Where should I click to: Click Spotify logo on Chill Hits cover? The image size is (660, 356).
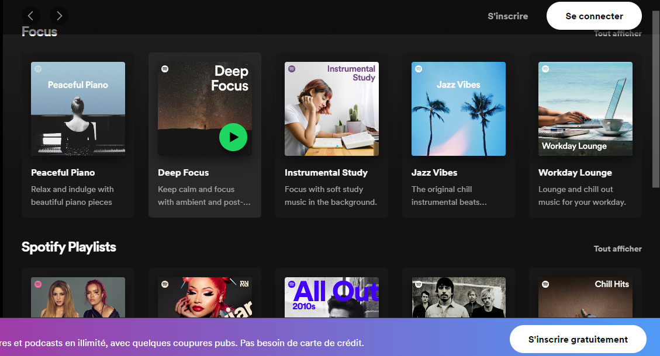[545, 284]
